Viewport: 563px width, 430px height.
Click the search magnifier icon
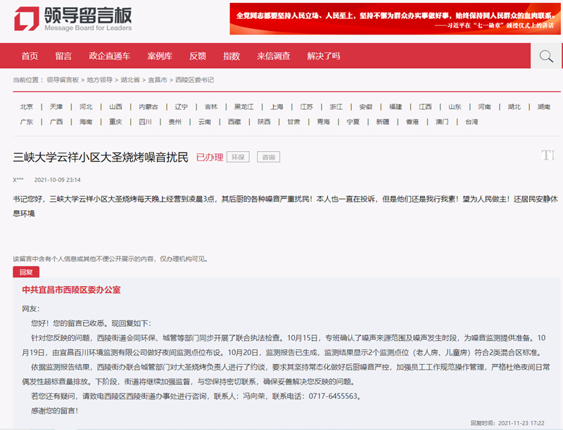(x=546, y=56)
